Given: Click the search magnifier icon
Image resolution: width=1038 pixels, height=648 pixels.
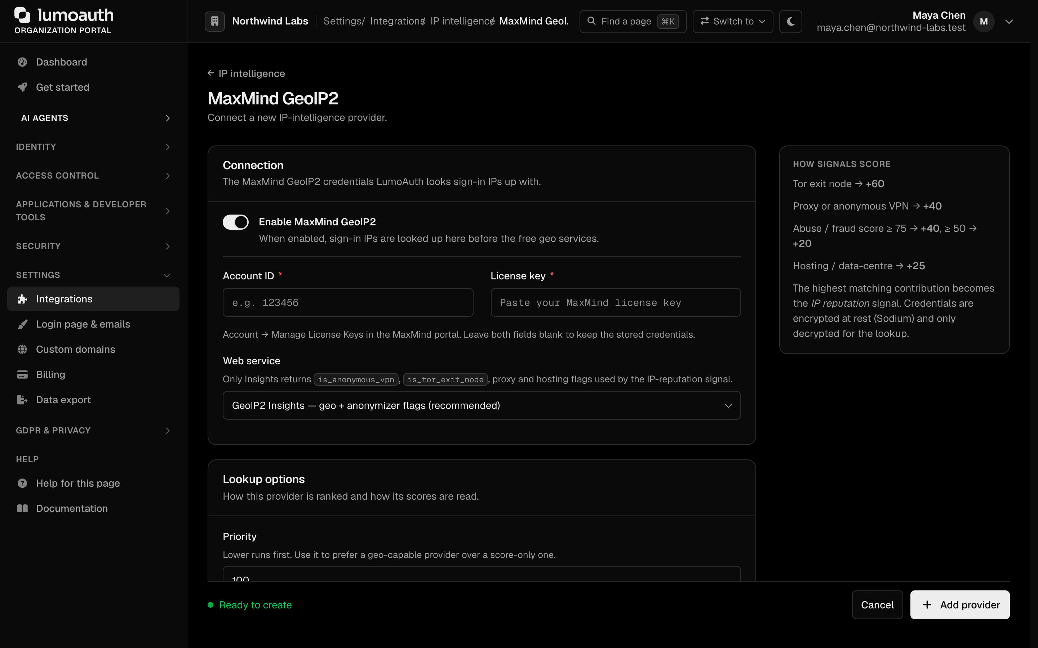Looking at the screenshot, I should click(x=591, y=21).
